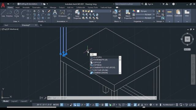
Task: Switch to the Layout1 tab
Action: click(14, 101)
